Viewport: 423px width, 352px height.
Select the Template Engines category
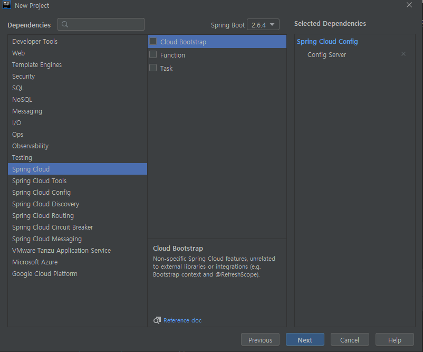click(37, 64)
